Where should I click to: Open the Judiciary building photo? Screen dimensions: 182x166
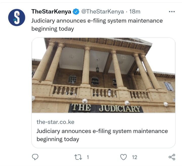pyautogui.click(x=104, y=75)
